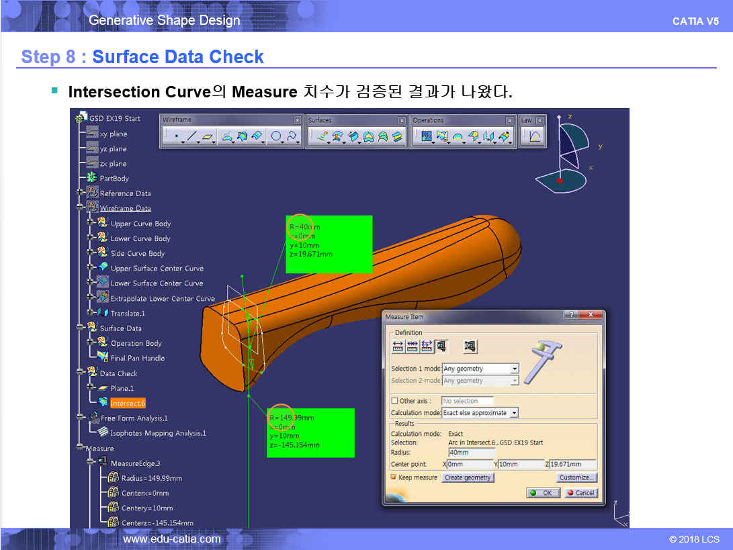The image size is (733, 550).
Task: Select Measure Between icon in Definition section
Action: (397, 347)
